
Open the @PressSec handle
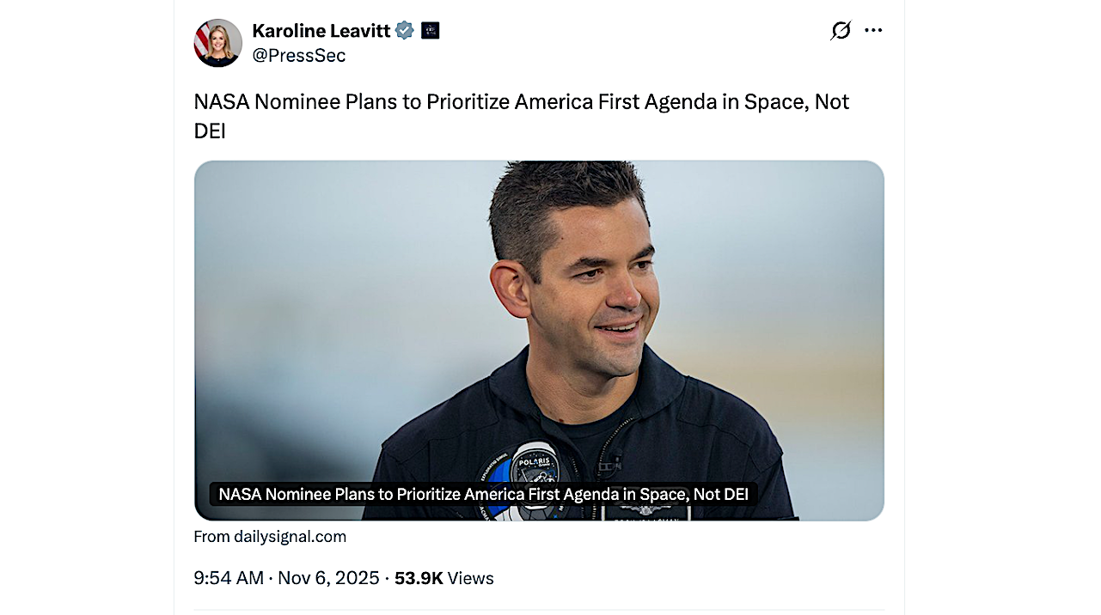pos(299,55)
